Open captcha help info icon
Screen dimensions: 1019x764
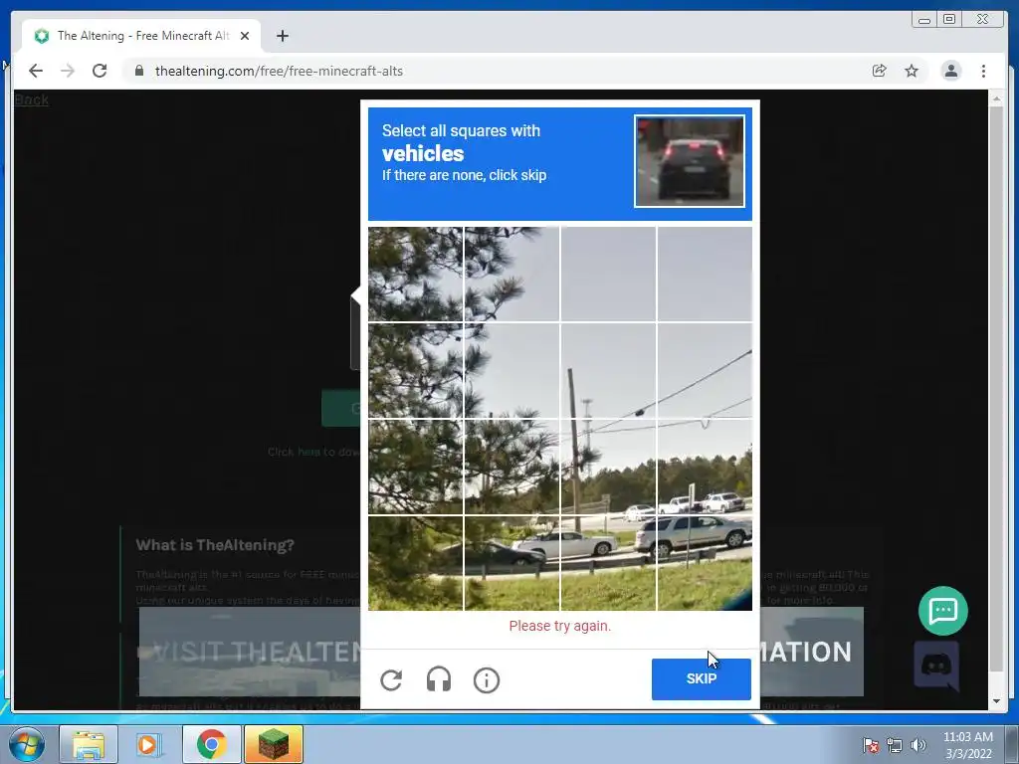pos(486,680)
